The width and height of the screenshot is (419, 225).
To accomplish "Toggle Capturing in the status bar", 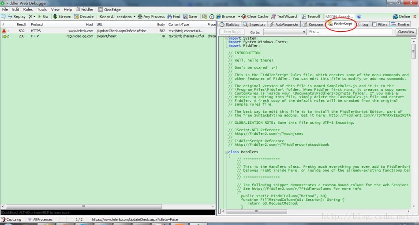I will (x=11, y=219).
